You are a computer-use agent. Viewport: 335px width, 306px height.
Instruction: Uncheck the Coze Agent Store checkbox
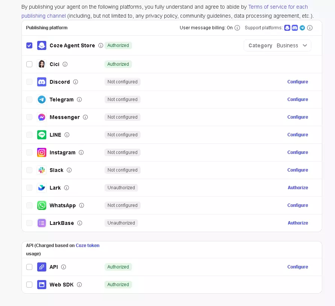(x=29, y=45)
